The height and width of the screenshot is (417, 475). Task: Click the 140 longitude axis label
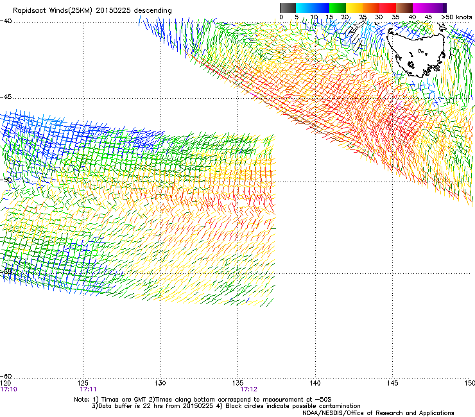coord(315,383)
